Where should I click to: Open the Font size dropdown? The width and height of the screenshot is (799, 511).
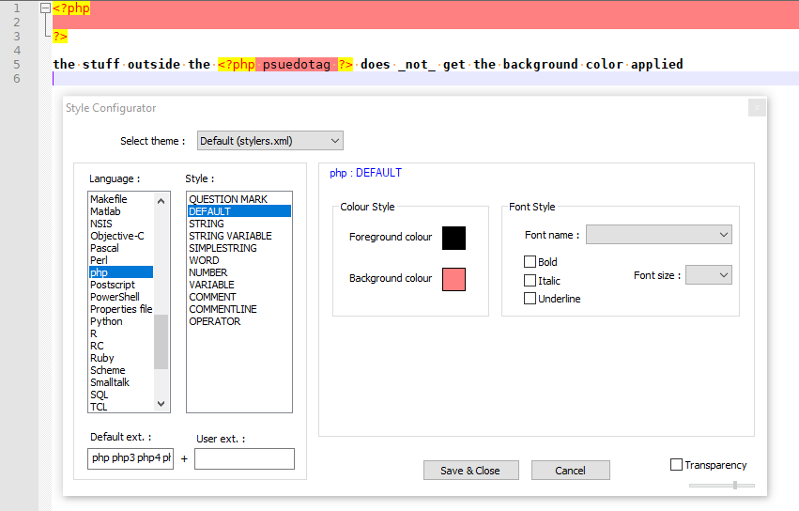pos(709,275)
